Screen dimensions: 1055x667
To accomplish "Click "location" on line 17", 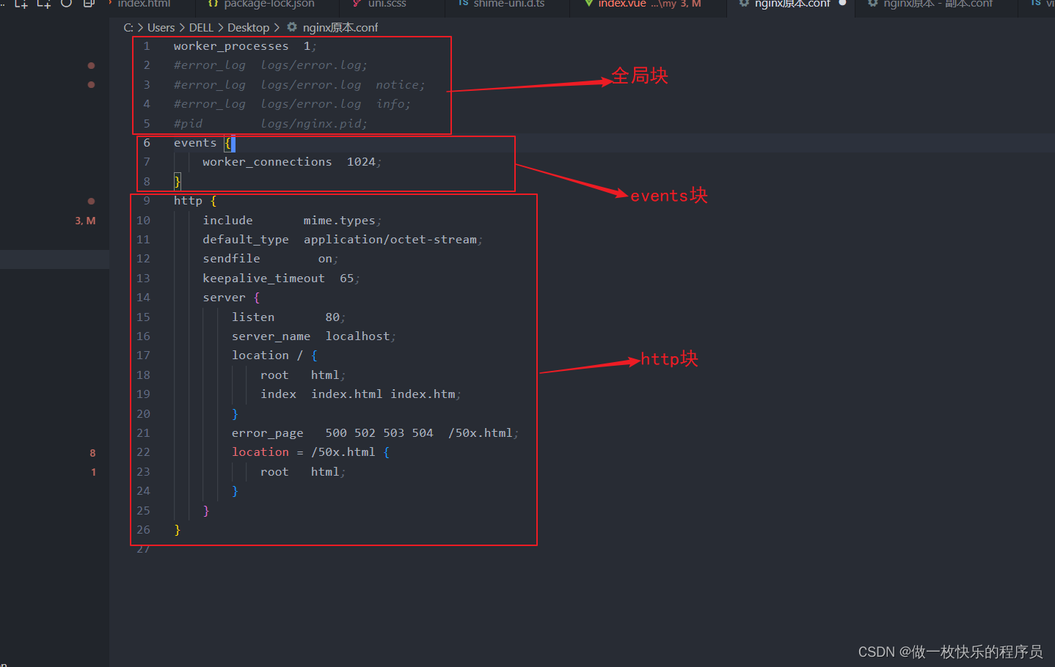I will 260,355.
